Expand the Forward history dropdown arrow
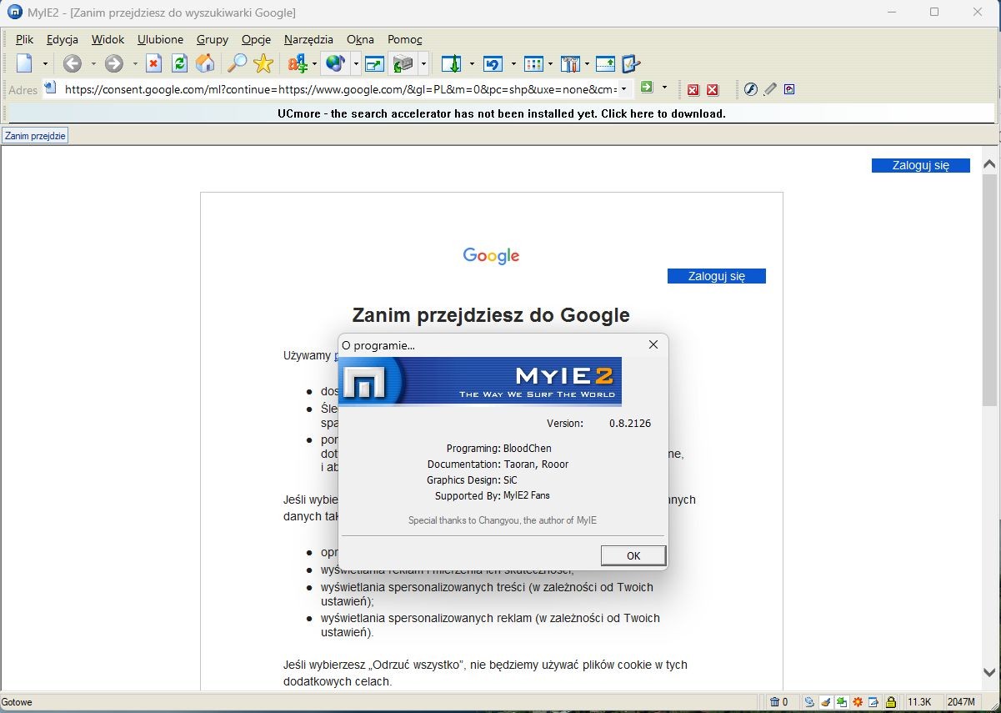Image resolution: width=1001 pixels, height=713 pixels. [x=135, y=64]
